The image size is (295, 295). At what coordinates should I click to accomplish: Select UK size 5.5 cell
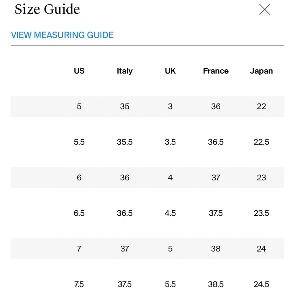click(170, 284)
